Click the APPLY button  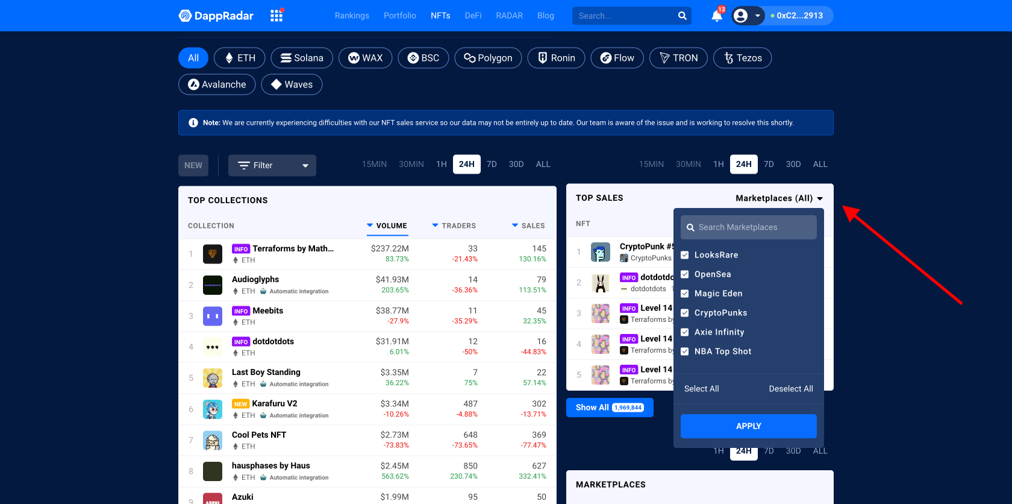749,426
